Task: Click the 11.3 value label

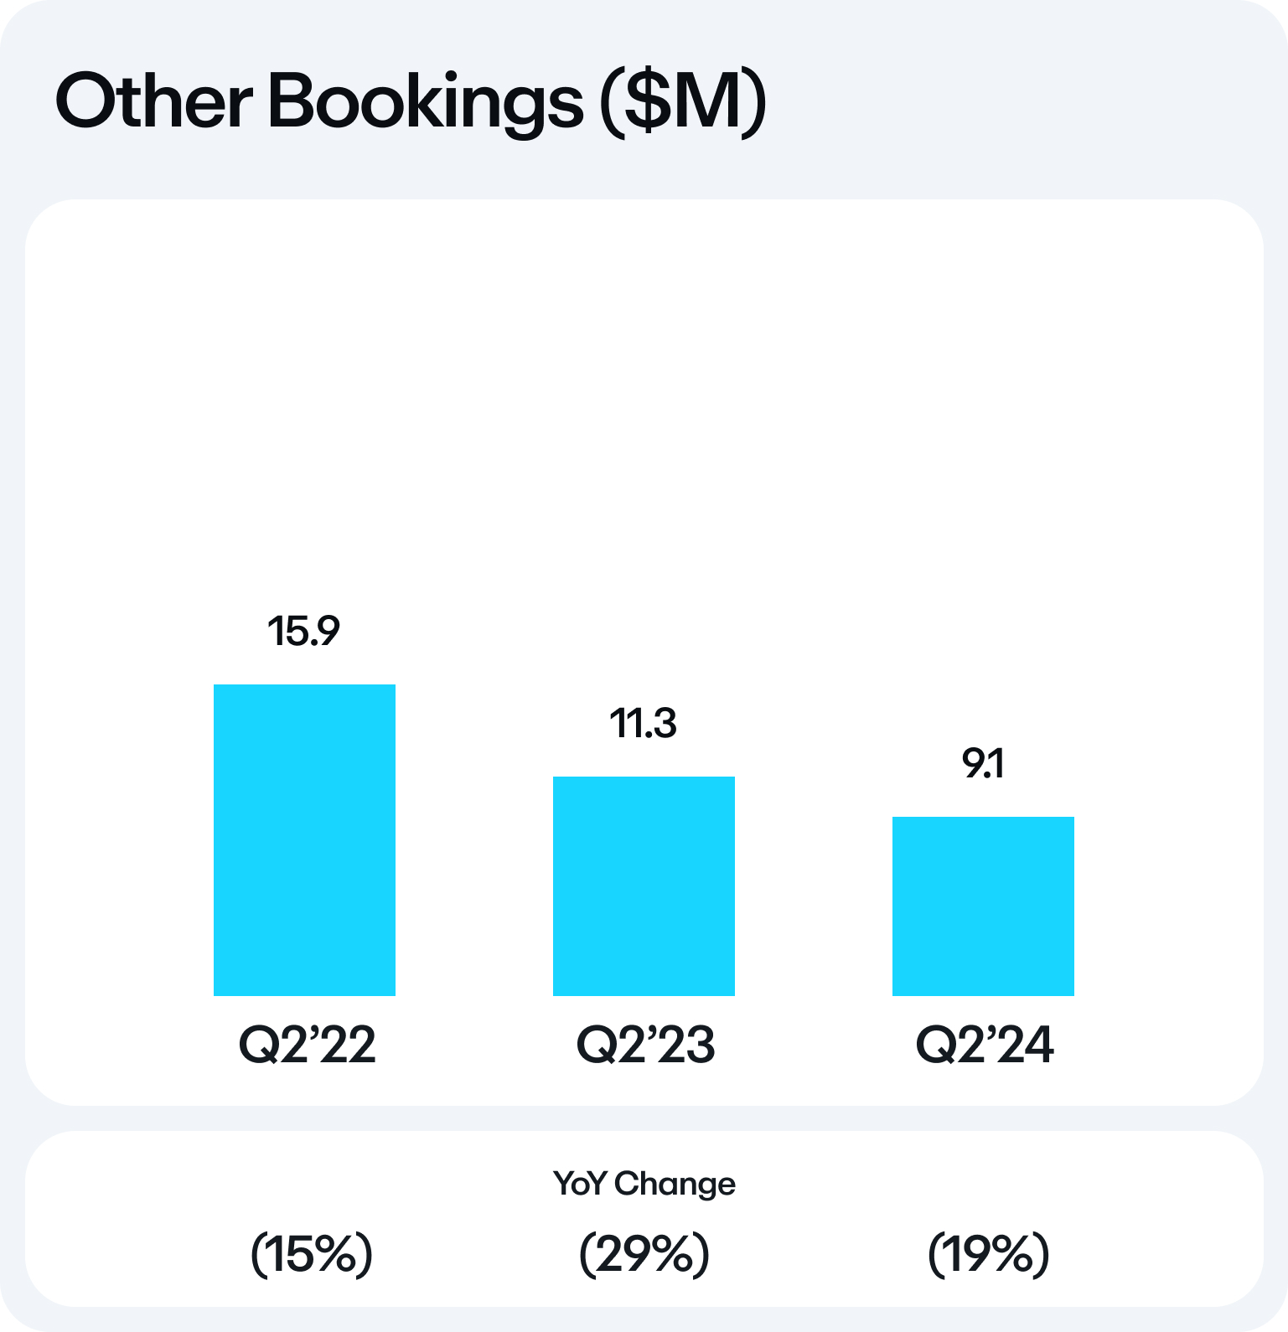Action: click(x=643, y=724)
